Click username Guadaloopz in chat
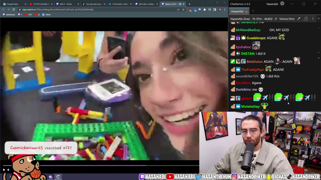Image resolution: width=321 pixels, height=180 pixels. point(256,38)
